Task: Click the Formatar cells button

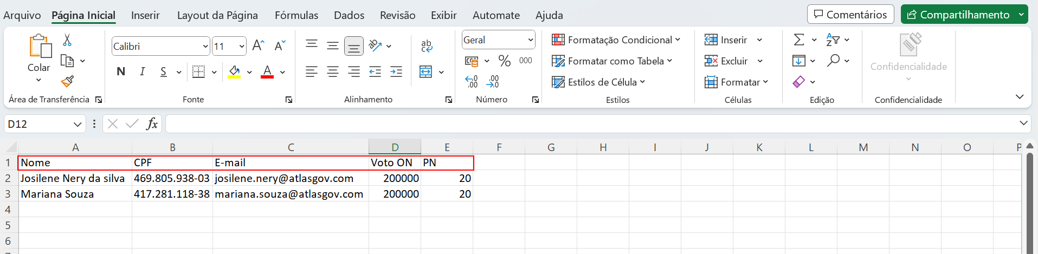Action: pyautogui.click(x=736, y=82)
